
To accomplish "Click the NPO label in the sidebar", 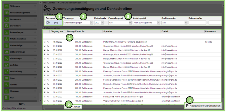I will tap(22, 104).
